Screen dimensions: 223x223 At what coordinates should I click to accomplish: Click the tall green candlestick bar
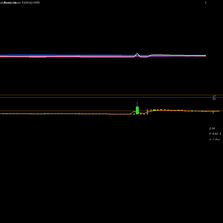click(137, 110)
